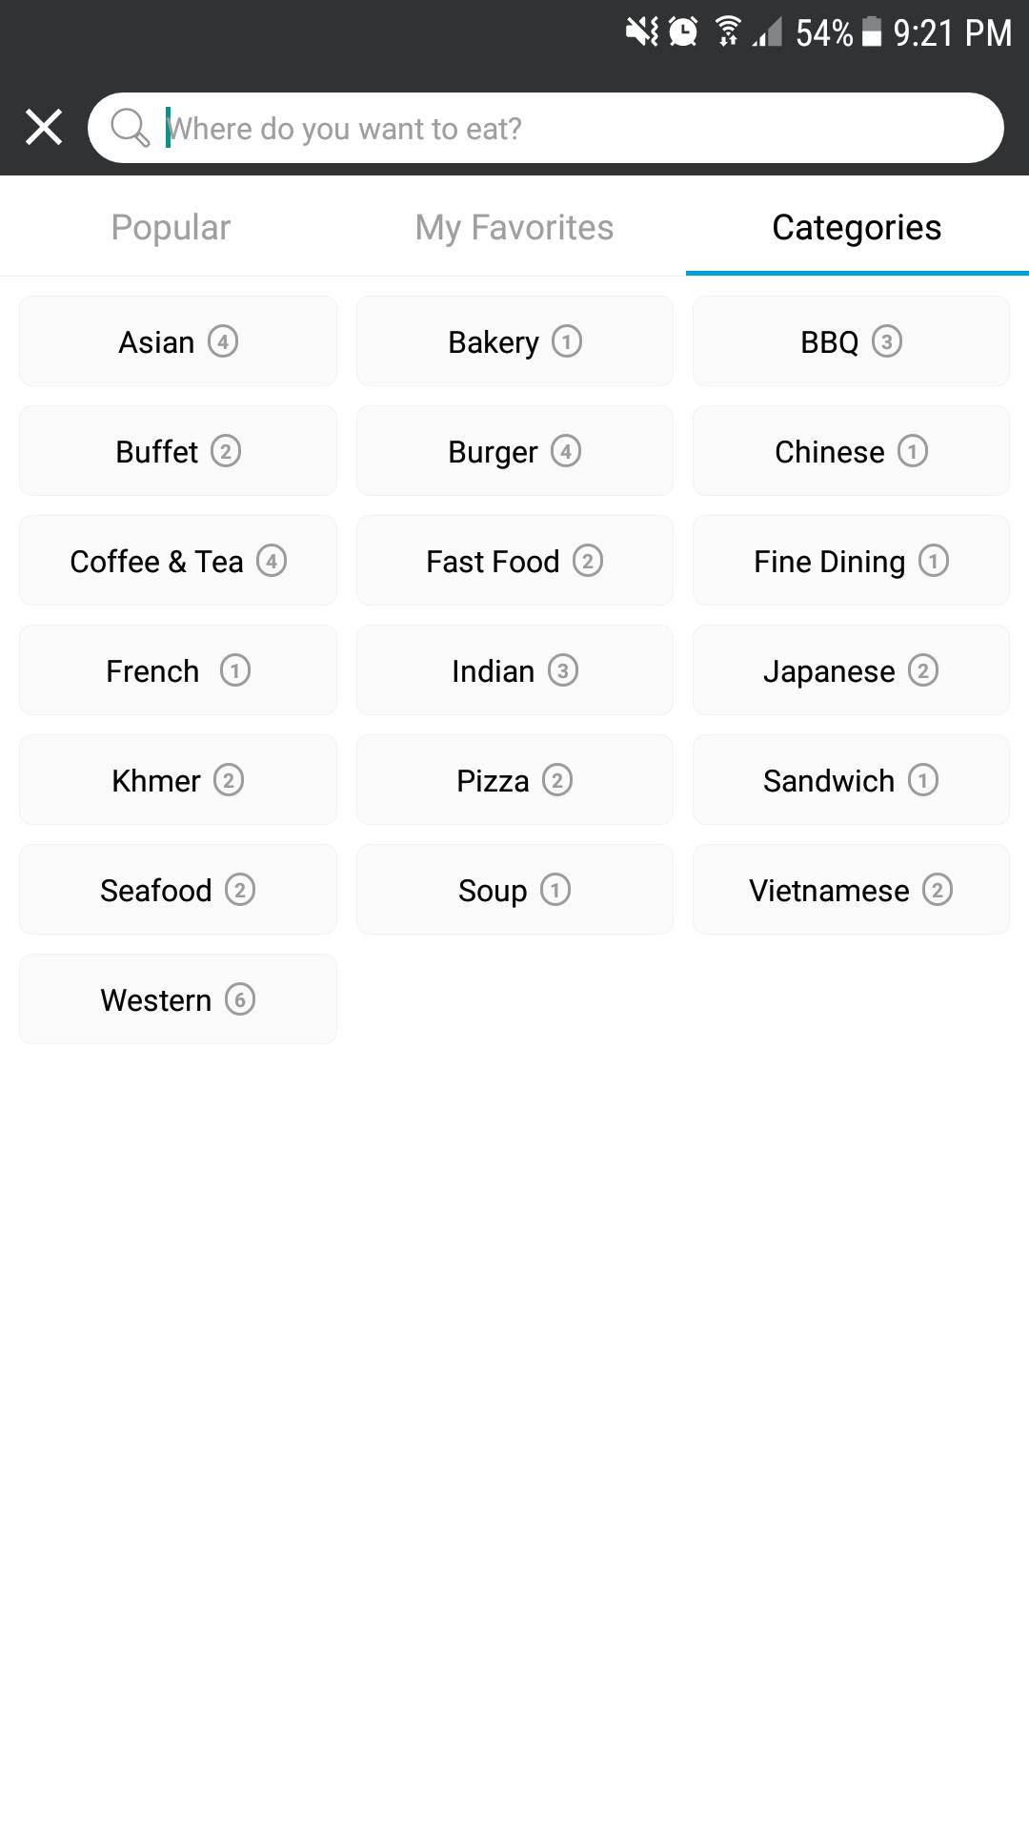Screen dimensions: 1029x1831
Task: Select the Bakery category
Action: click(x=514, y=341)
